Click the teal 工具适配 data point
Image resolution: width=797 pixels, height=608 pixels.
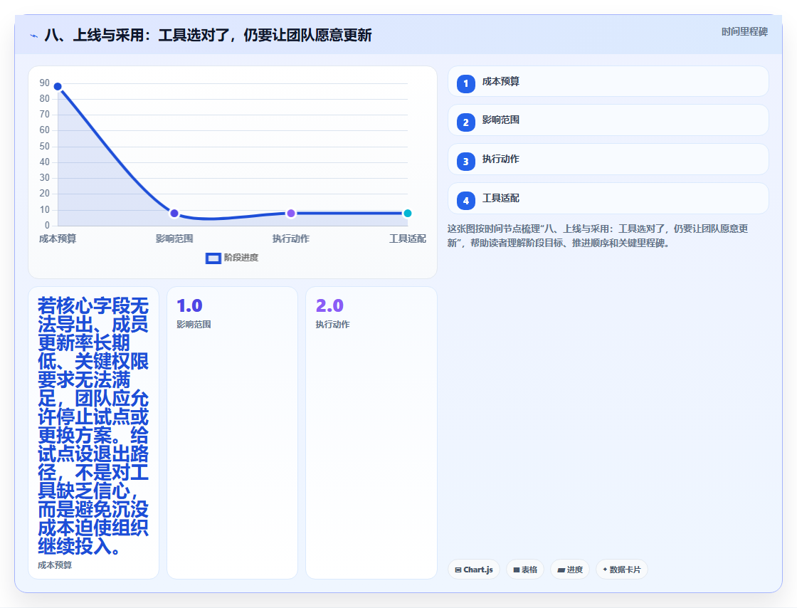(x=407, y=214)
